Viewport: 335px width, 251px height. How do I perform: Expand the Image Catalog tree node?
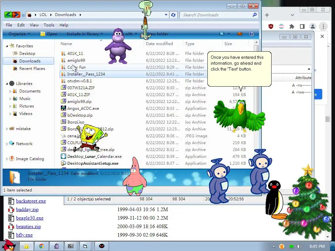click(x=7, y=159)
